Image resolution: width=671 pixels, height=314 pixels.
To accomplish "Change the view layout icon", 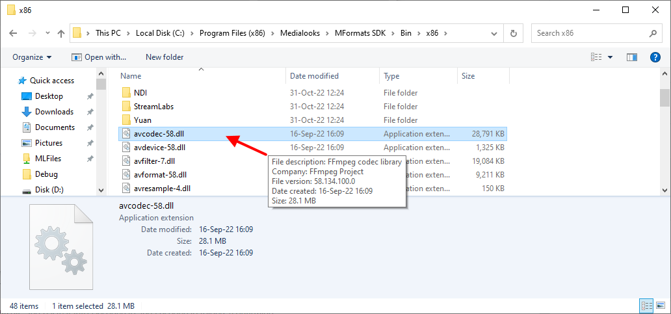I will tap(596, 57).
